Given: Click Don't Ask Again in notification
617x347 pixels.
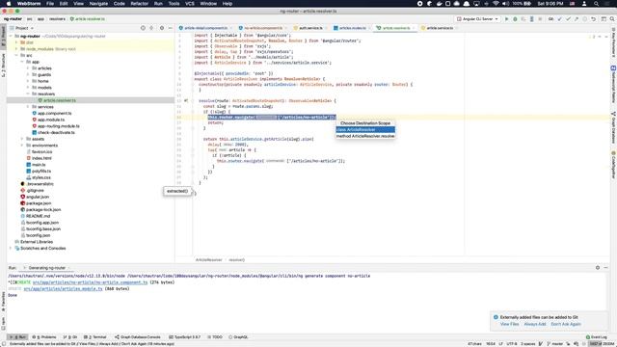Looking at the screenshot, I should [x=566, y=324].
